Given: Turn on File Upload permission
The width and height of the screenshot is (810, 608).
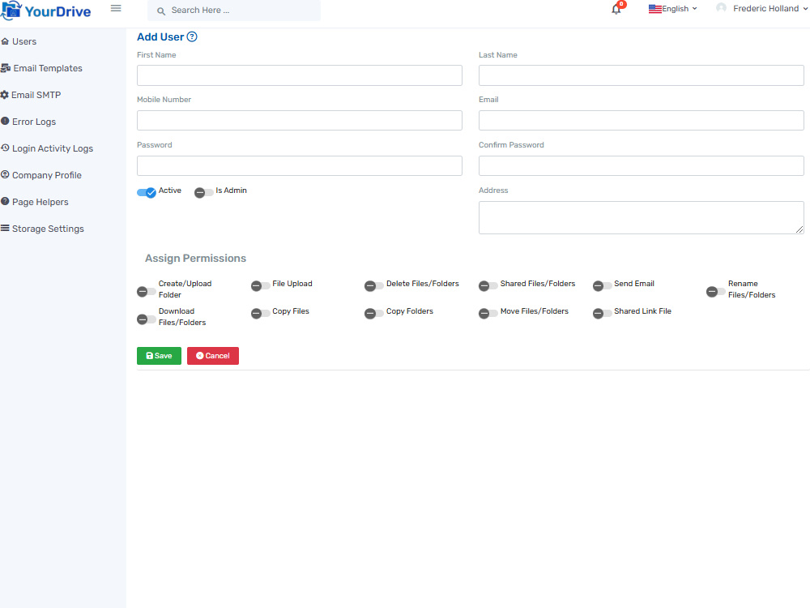Looking at the screenshot, I should (x=260, y=286).
